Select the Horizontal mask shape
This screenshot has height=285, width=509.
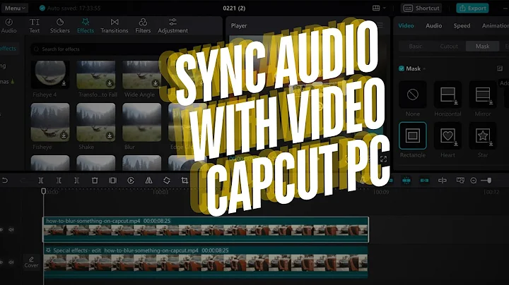[x=447, y=95]
